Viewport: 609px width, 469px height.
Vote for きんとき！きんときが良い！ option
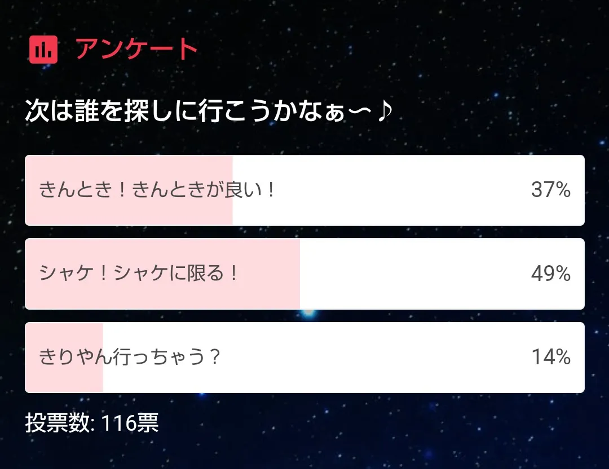click(157, 190)
